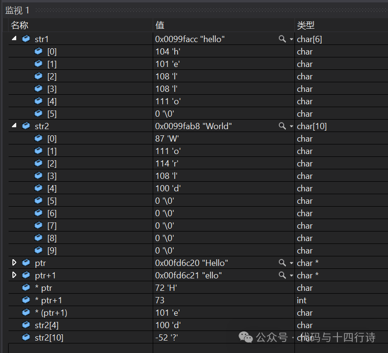
Task: Click the blue cube icon beside str1
Action: pos(26,39)
